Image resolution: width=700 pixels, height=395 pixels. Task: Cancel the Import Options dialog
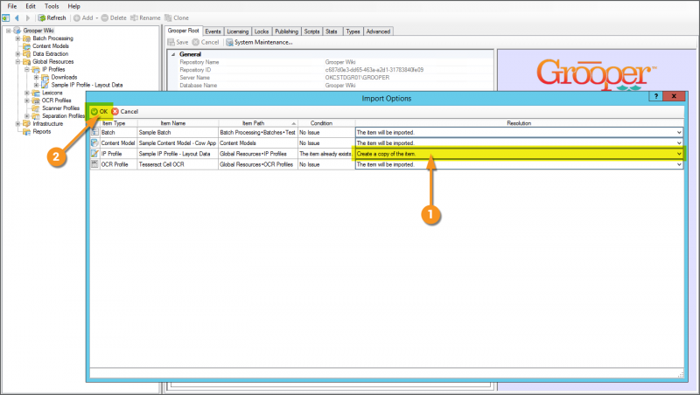tap(125, 112)
